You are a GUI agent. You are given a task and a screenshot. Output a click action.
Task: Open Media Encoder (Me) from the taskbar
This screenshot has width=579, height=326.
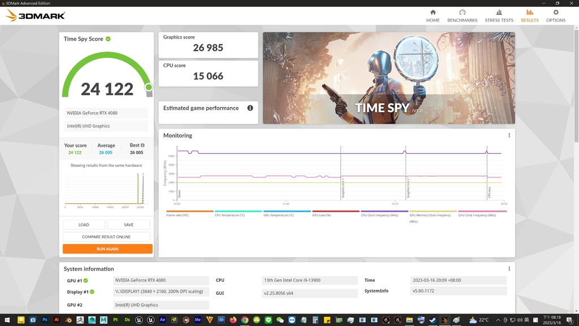click(198, 320)
